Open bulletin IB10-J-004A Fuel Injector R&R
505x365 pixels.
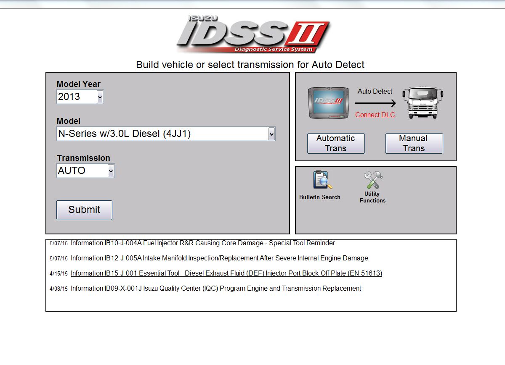[203, 243]
